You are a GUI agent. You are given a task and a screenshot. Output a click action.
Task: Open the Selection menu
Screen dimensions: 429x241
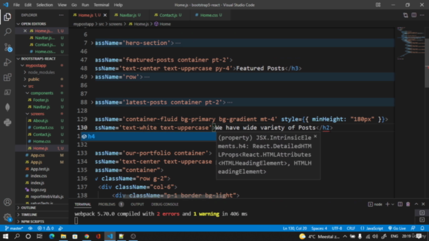[44, 5]
